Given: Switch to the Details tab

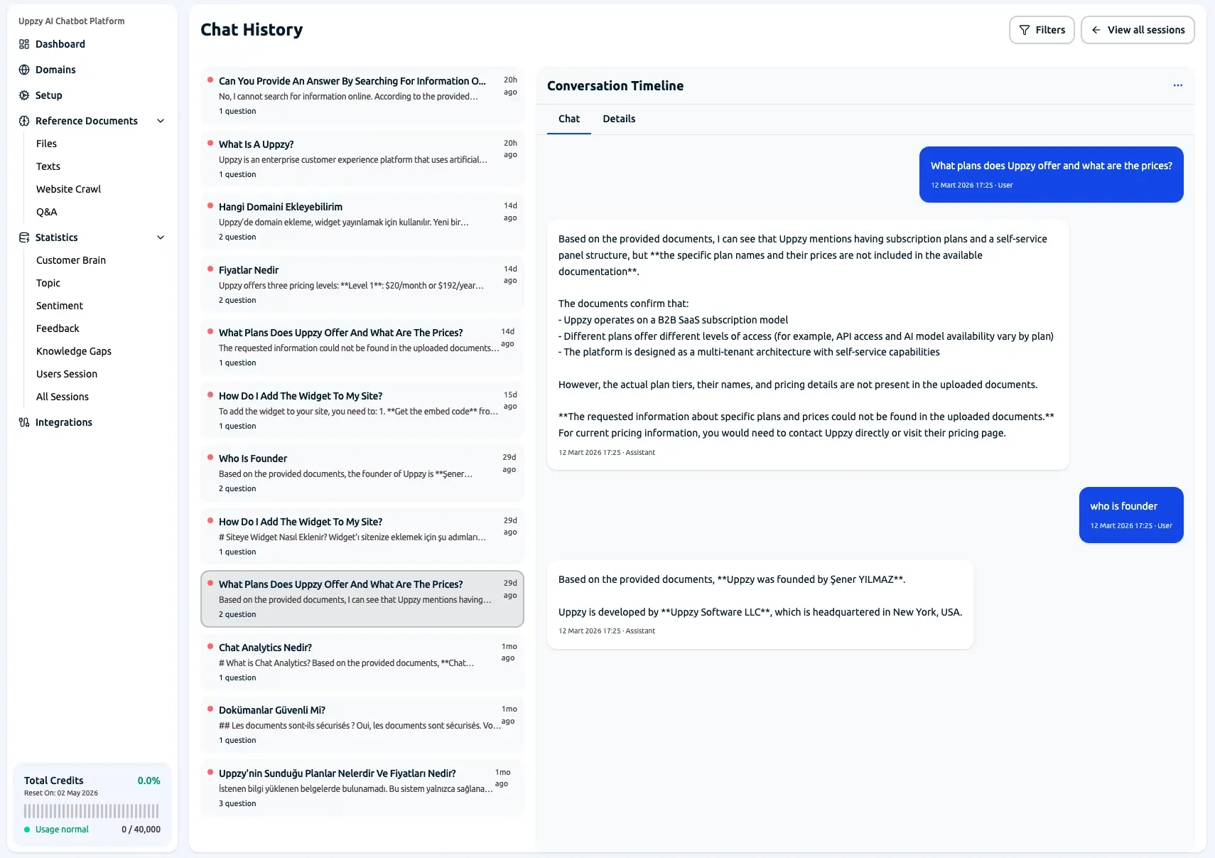Looking at the screenshot, I should [x=619, y=119].
